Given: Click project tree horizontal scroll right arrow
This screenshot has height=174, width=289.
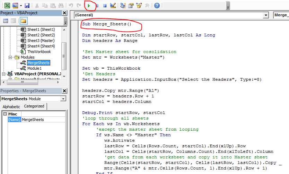Looking at the screenshot, I should [x=58, y=82].
